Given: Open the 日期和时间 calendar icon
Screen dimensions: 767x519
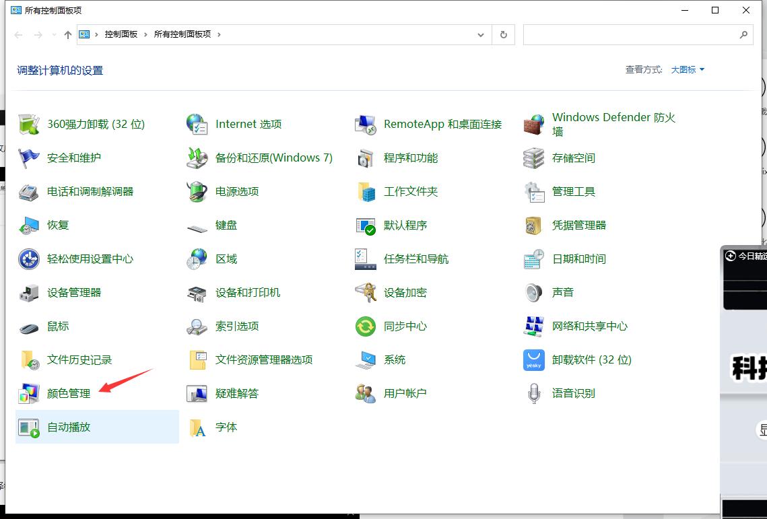Looking at the screenshot, I should pos(534,259).
